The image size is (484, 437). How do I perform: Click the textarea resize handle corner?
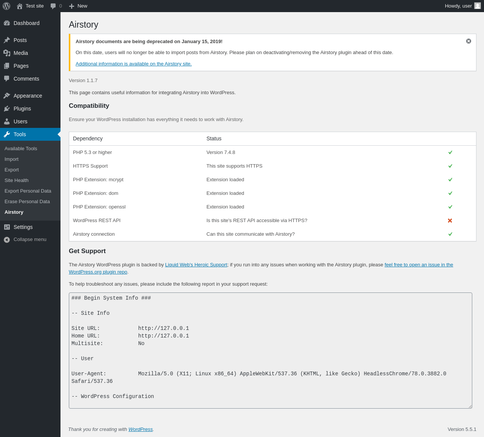pyautogui.click(x=470, y=406)
